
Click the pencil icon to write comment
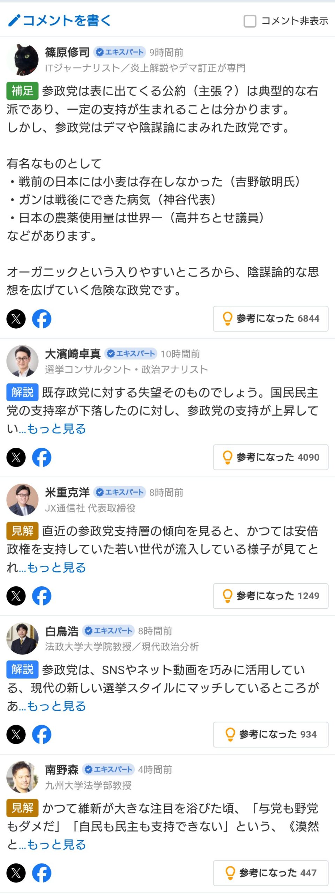point(15,21)
